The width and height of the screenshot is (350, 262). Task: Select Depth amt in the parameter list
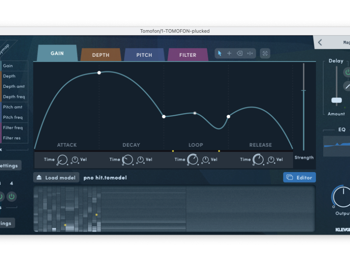point(14,86)
